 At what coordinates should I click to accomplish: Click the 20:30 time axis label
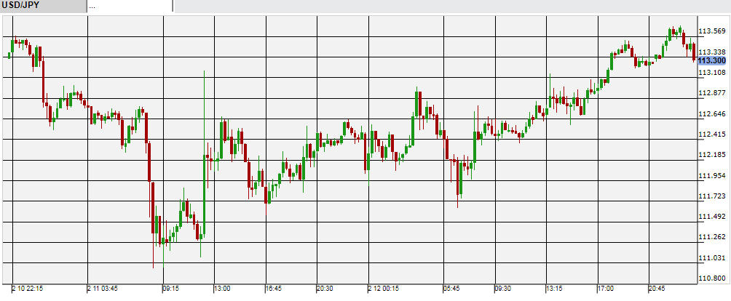pyautogui.click(x=325, y=289)
